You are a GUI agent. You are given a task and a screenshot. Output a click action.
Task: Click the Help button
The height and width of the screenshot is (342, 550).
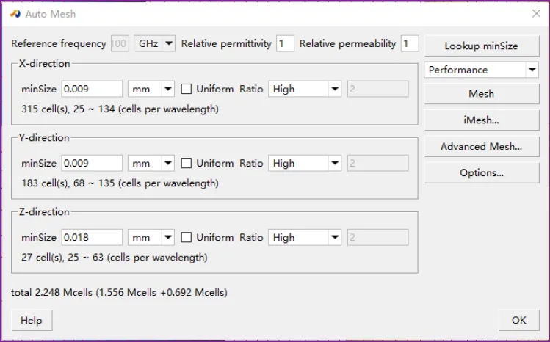click(31, 320)
